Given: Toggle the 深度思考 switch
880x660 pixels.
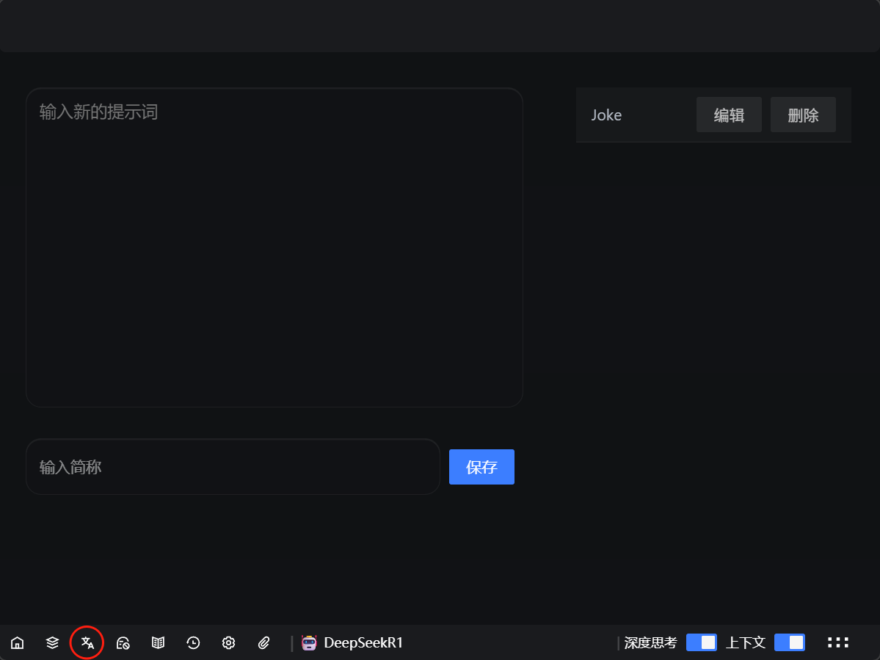Looking at the screenshot, I should point(701,643).
